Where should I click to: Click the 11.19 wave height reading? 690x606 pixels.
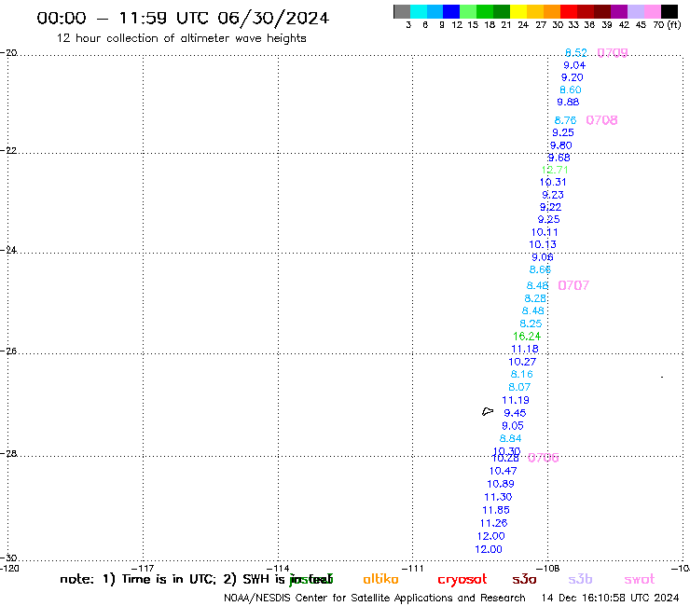516,401
